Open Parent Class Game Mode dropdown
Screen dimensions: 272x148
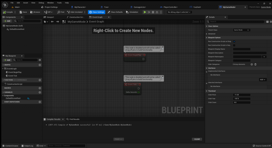pyautogui.click(x=241, y=30)
